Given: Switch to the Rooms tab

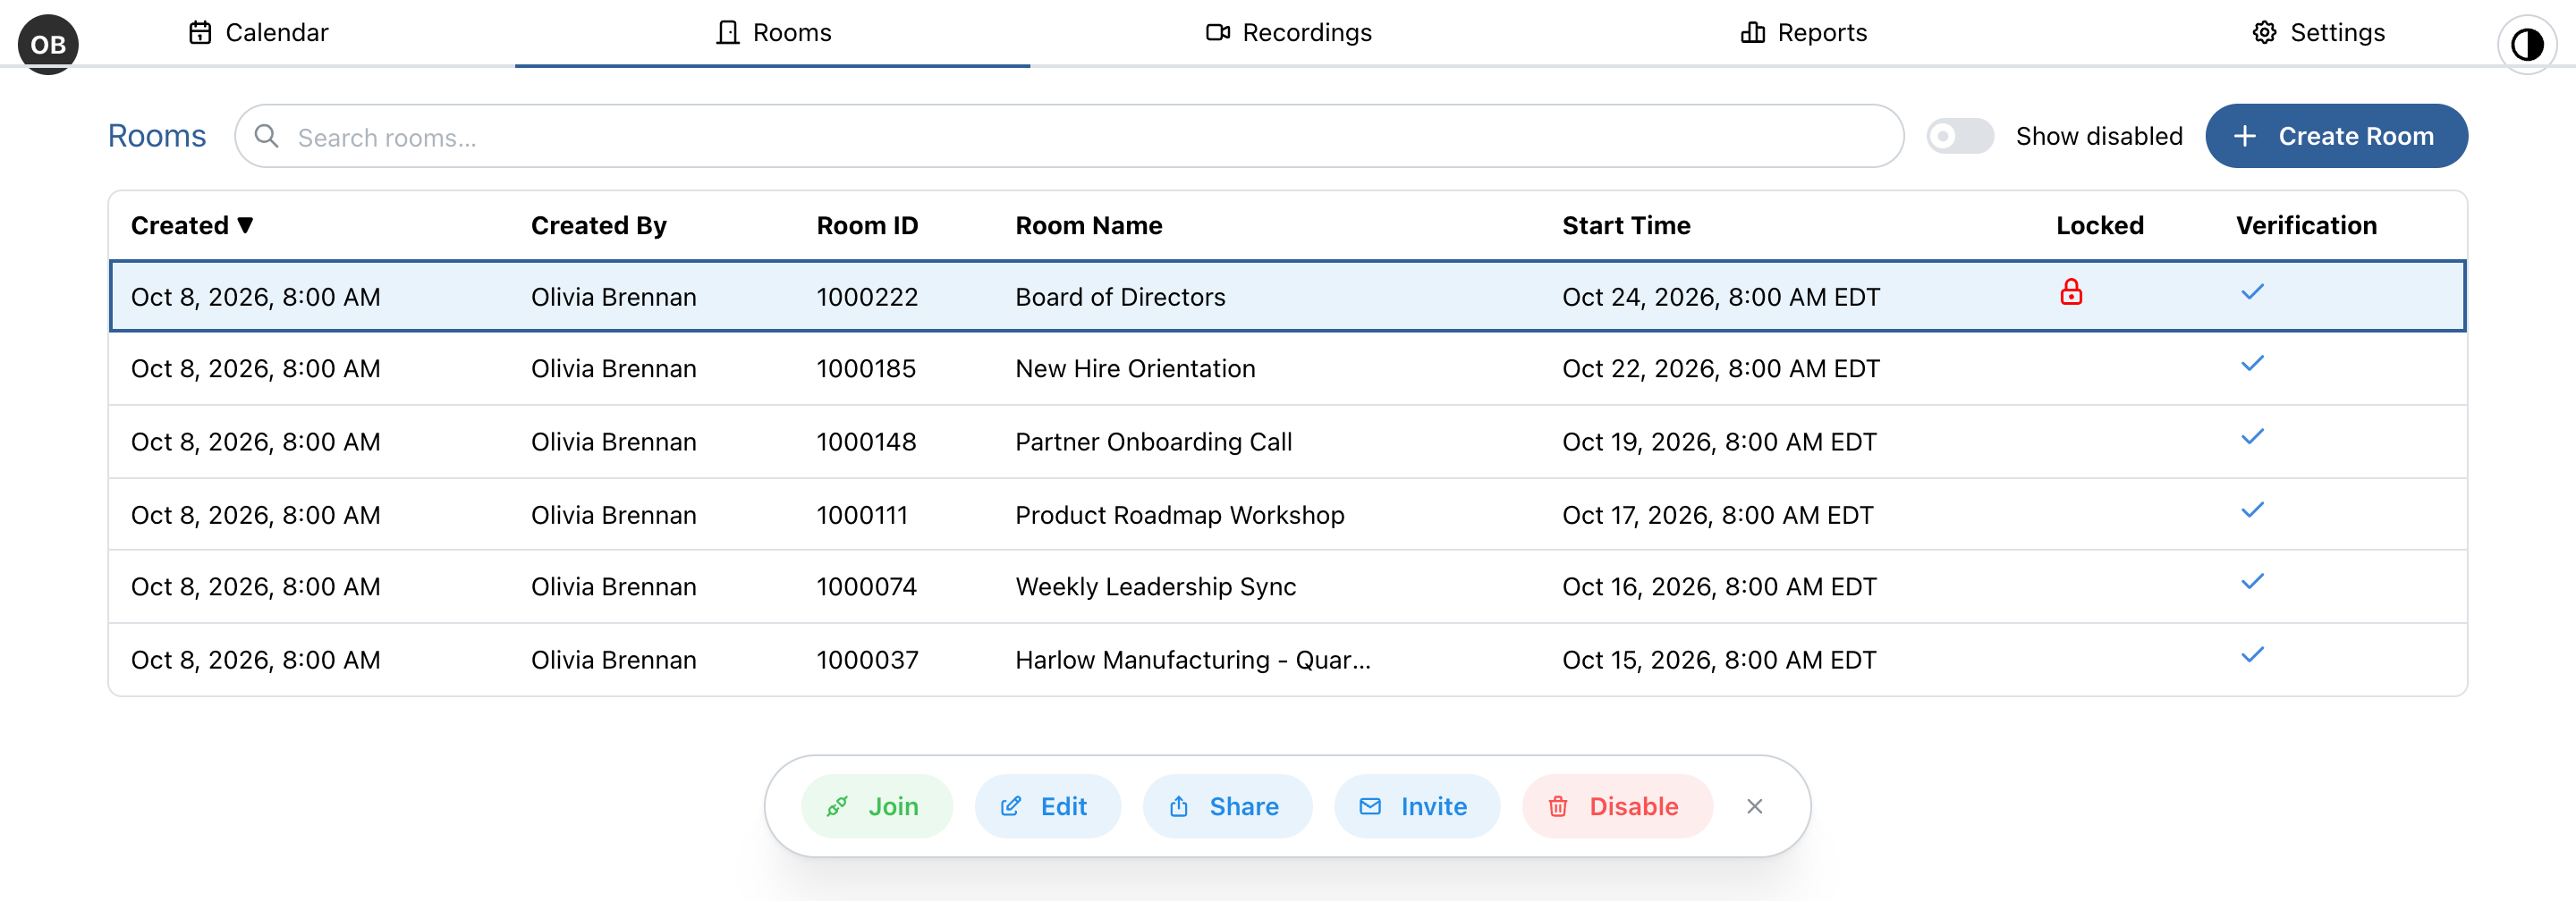Looking at the screenshot, I should (773, 33).
